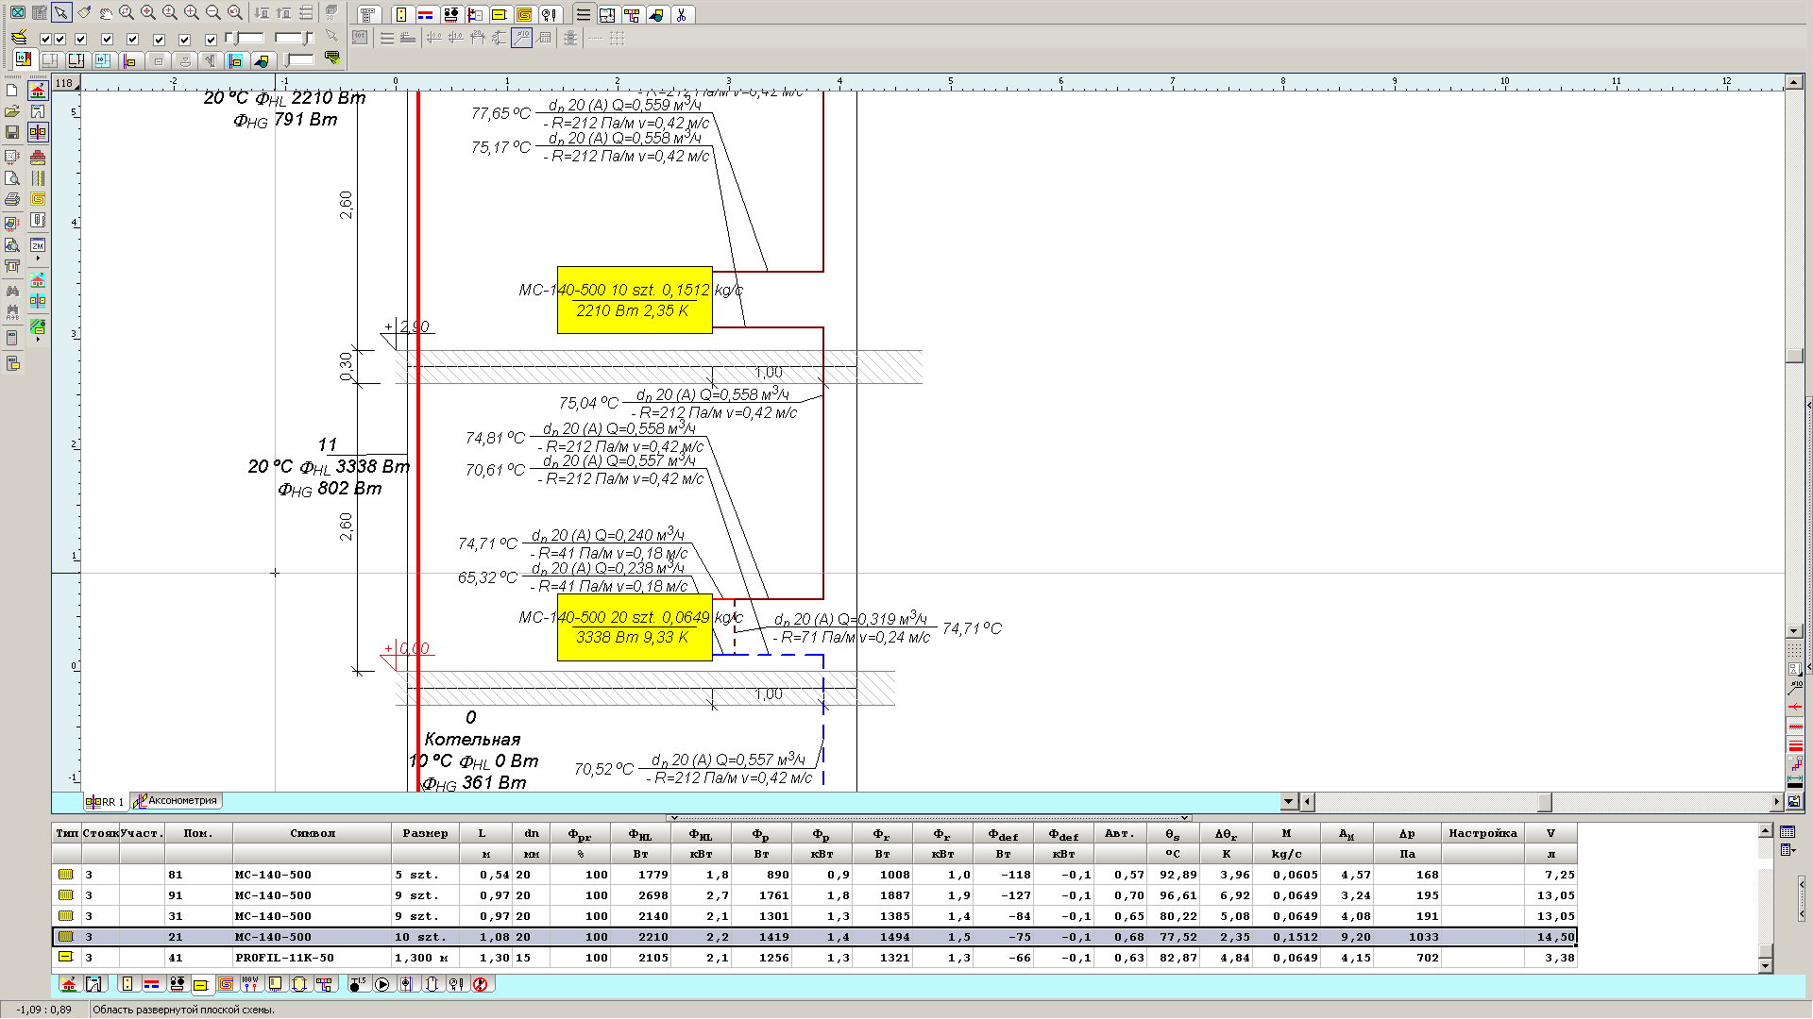Click the Символ column header
The image size is (1813, 1019).
pos(313,833)
